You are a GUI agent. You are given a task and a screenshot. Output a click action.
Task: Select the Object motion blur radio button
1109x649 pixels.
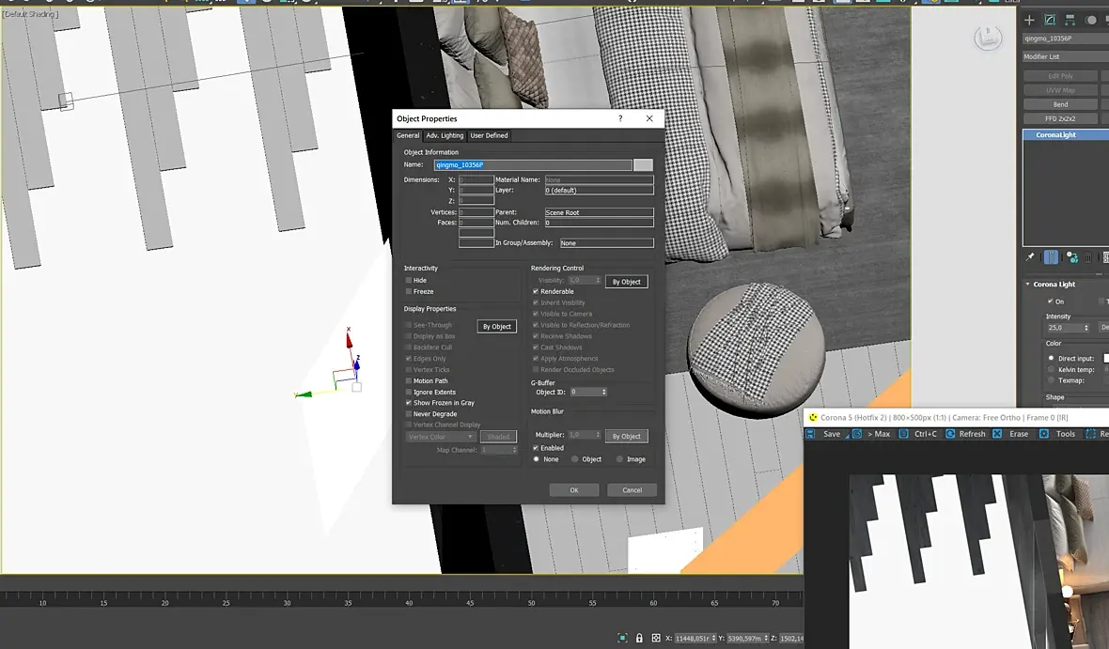pos(575,459)
